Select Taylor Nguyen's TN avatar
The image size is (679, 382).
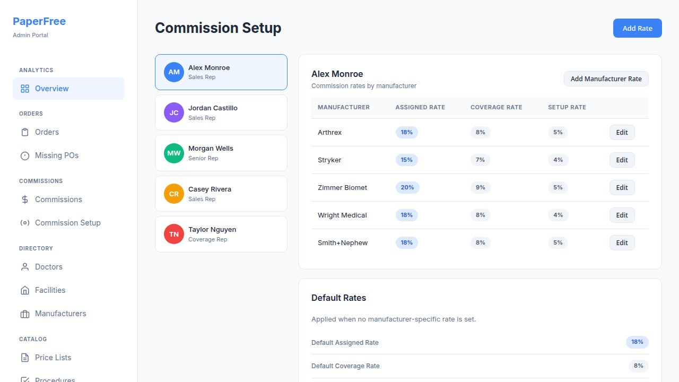(x=174, y=234)
